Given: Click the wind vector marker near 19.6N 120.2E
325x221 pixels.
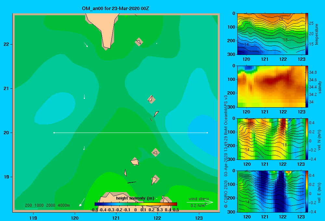Looking at the screenshot, I should [x=84, y=148].
